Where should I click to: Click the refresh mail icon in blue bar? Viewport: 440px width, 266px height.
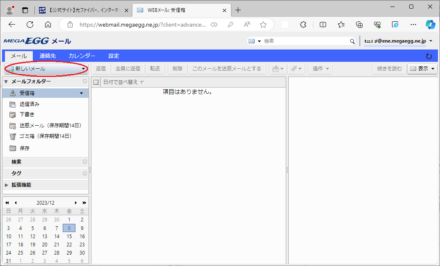[429, 56]
